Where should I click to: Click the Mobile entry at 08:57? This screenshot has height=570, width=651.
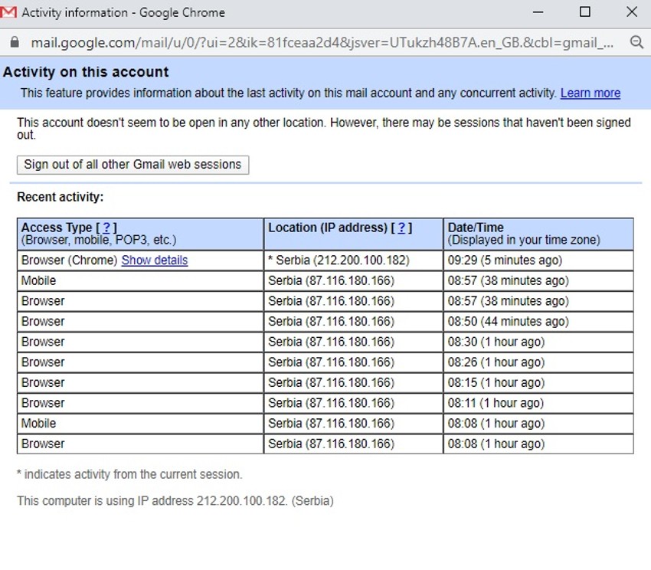[39, 281]
